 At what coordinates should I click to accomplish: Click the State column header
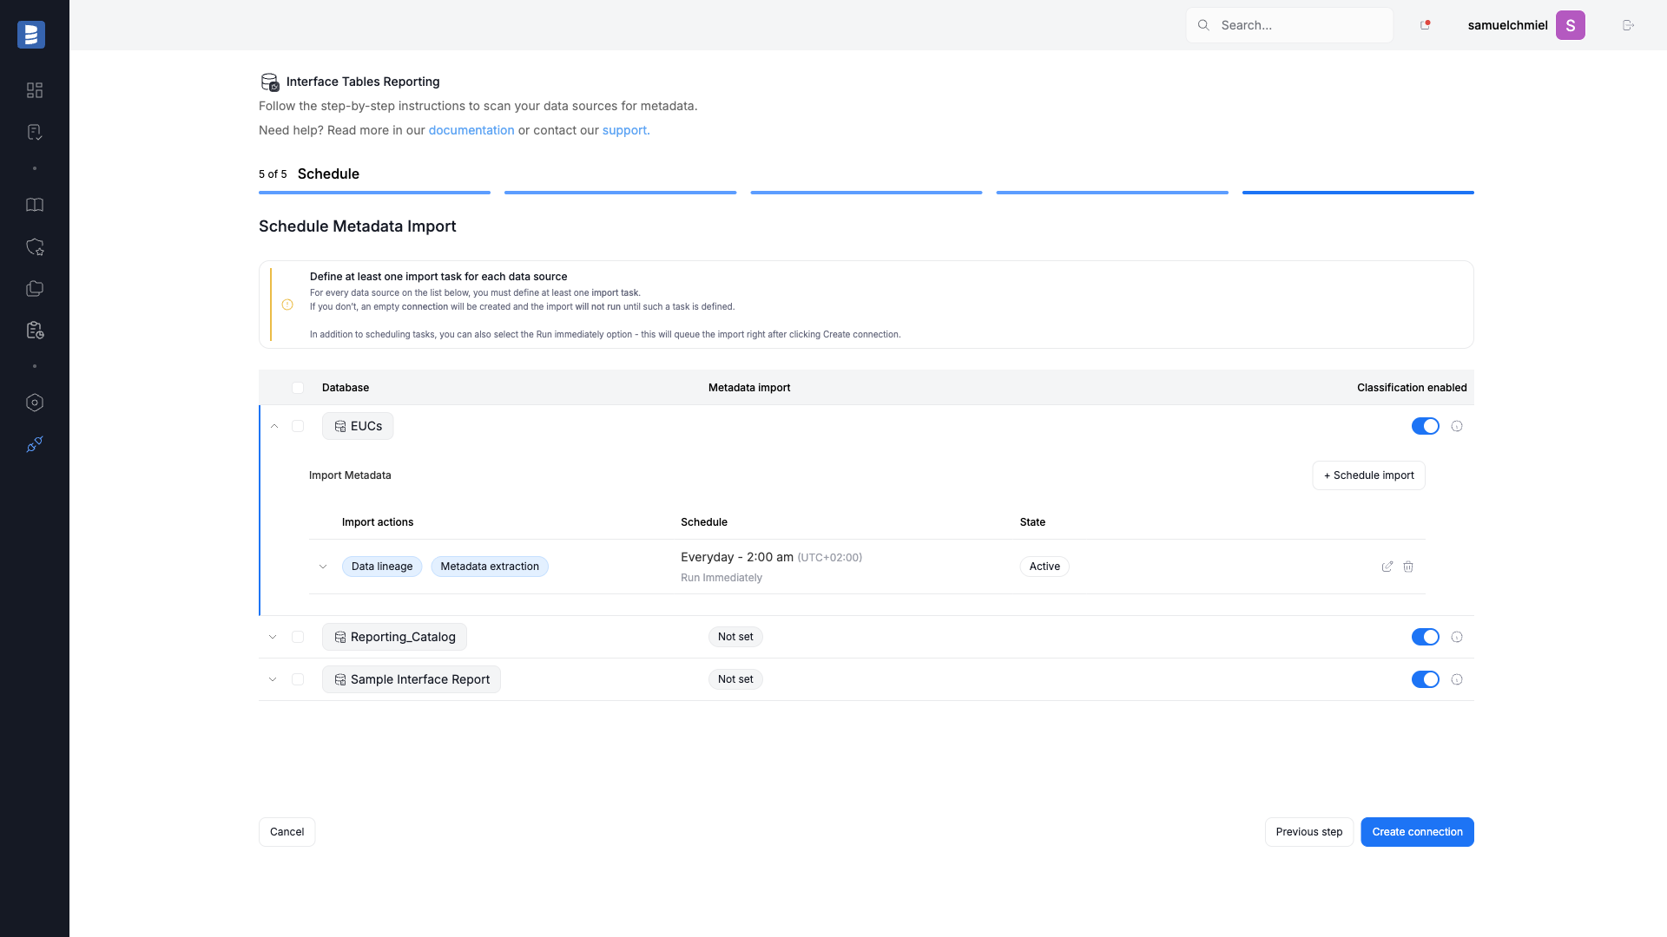(x=1032, y=522)
